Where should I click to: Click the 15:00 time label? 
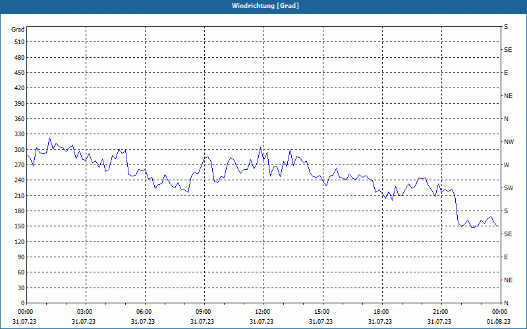(321, 312)
